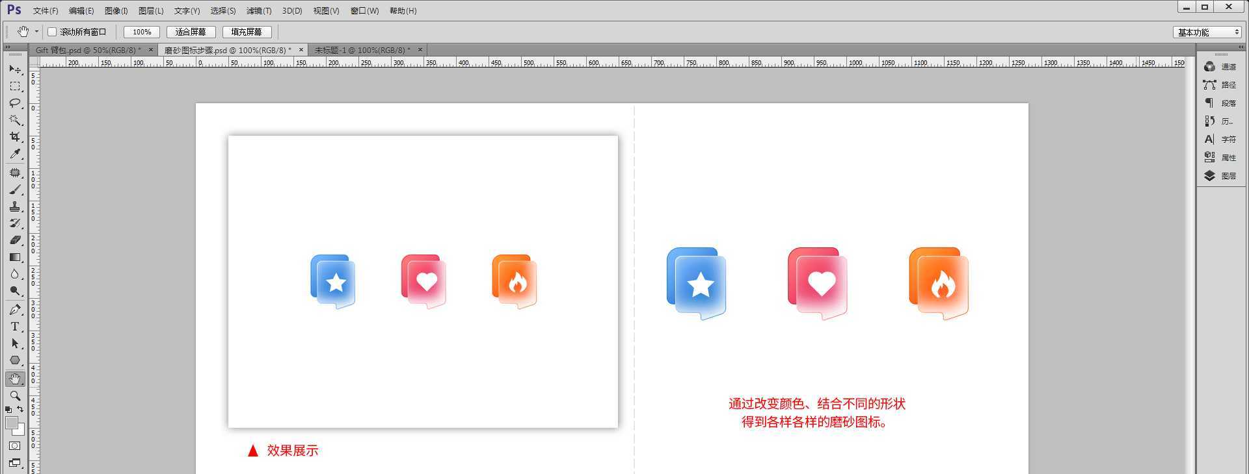The image size is (1249, 474).
Task: Select the Hand tool in the toolbox
Action: 15,379
